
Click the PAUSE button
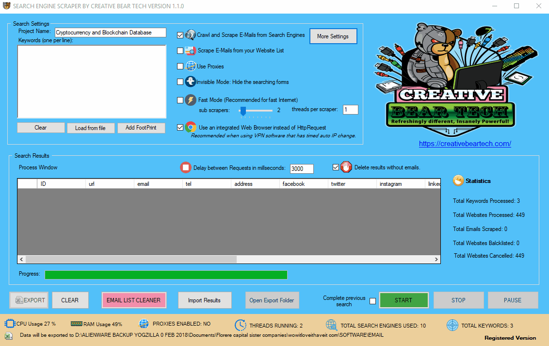(513, 300)
